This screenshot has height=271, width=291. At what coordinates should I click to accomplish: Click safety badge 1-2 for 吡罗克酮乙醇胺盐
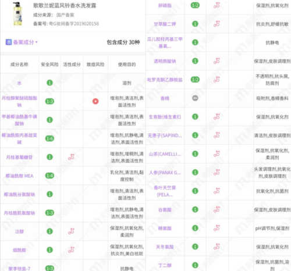[195, 80]
